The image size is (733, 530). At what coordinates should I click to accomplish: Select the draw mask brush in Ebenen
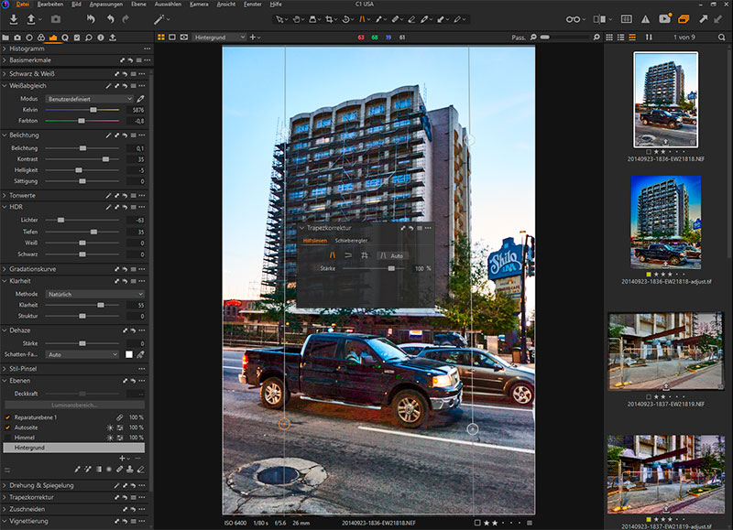[x=77, y=469]
